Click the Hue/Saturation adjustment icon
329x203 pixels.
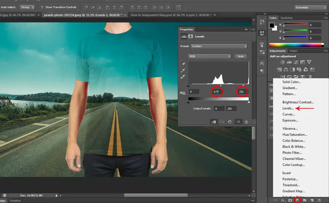[280, 69]
